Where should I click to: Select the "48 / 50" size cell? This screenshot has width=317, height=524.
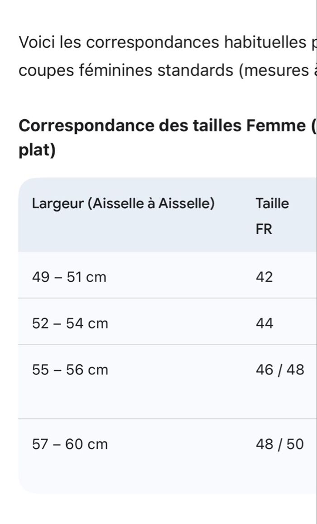coord(279,444)
